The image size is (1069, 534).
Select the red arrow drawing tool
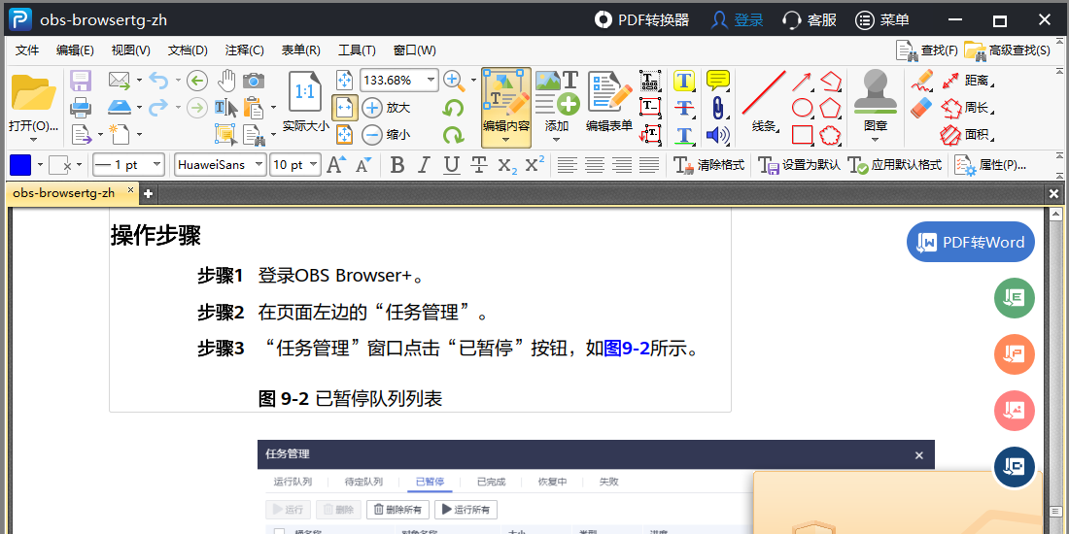803,81
